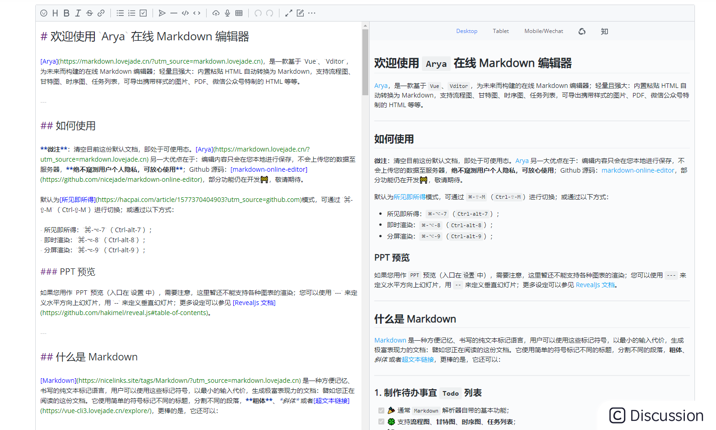Viewport: 716px width, 430px height.
Task: Toggle checkbox beside 支持流程图、甘特图
Action: [x=381, y=422]
